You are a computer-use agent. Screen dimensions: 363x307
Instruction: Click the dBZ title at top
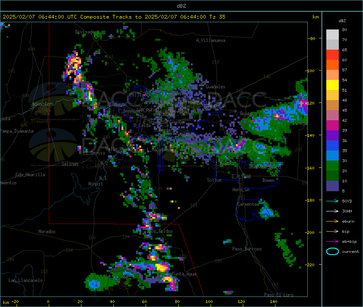point(181,6)
